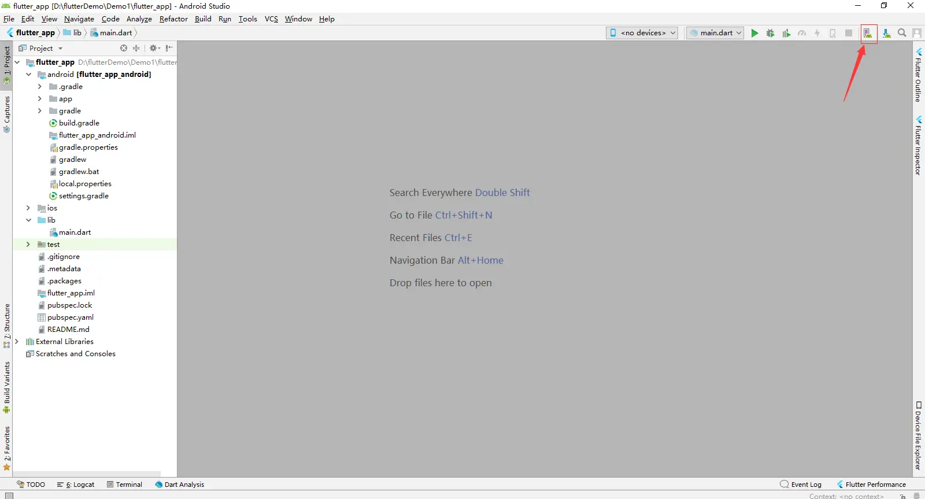Open the Flutter Inspector side panel
The height and width of the screenshot is (499, 925).
tap(918, 146)
